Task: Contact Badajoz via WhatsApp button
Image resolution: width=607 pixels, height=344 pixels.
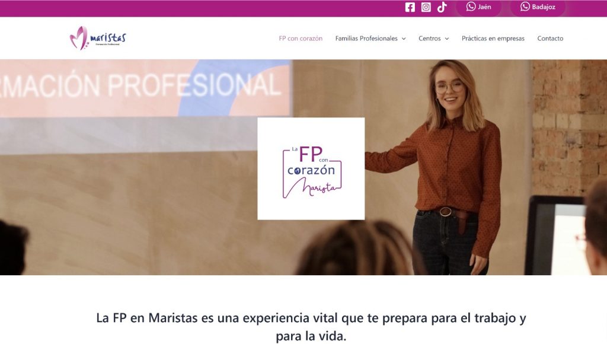Action: pyautogui.click(x=538, y=7)
